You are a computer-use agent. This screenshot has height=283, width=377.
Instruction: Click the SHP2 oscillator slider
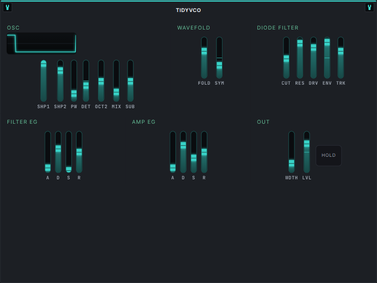(60, 81)
